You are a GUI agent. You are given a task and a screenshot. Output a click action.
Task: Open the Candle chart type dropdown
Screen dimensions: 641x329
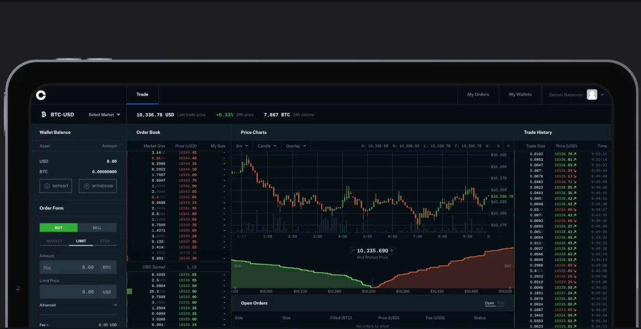click(x=267, y=146)
